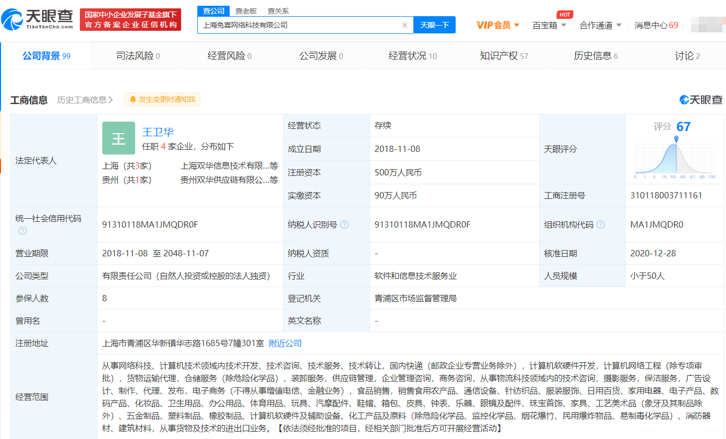Screen dimensions: 726x439
Task: Open 消息中心 message center
Action: coord(657,25)
